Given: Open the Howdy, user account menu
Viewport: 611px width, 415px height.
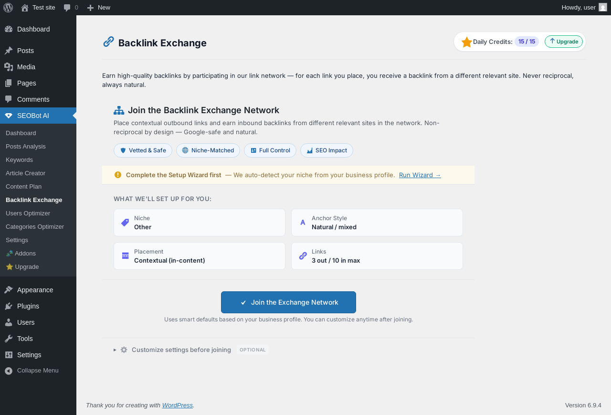Looking at the screenshot, I should pyautogui.click(x=579, y=8).
